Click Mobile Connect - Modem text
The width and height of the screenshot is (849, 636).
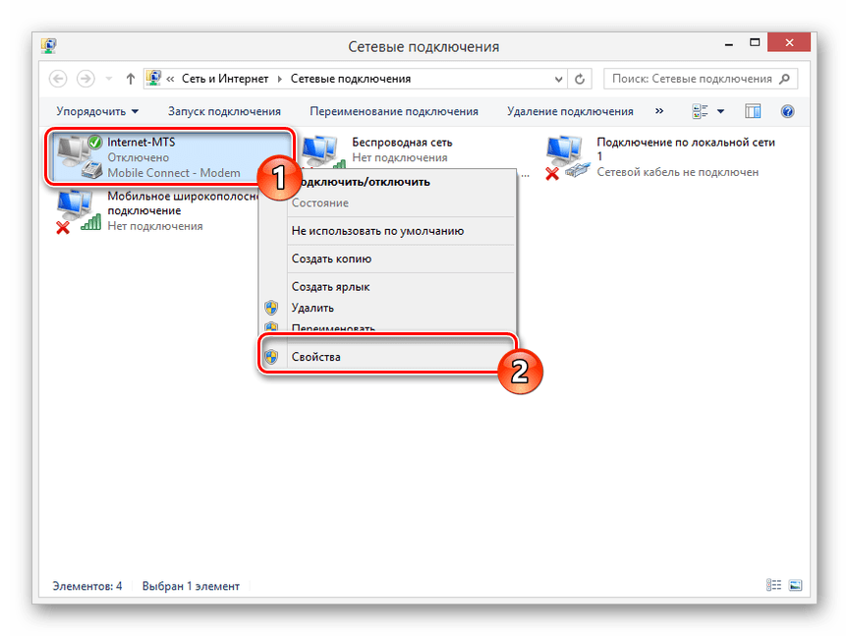173,173
